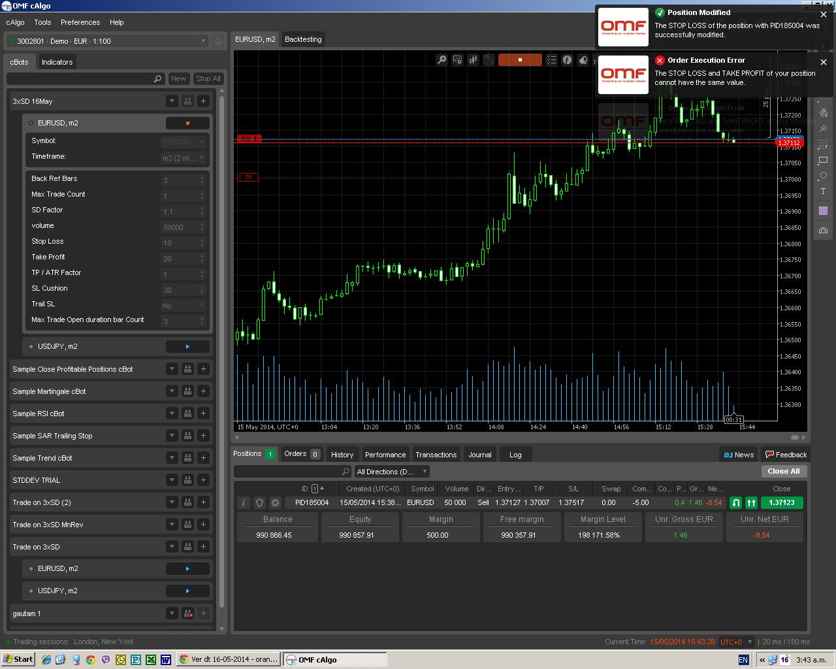This screenshot has width=836, height=669.
Task: Click the positions search input field
Action: 293,472
